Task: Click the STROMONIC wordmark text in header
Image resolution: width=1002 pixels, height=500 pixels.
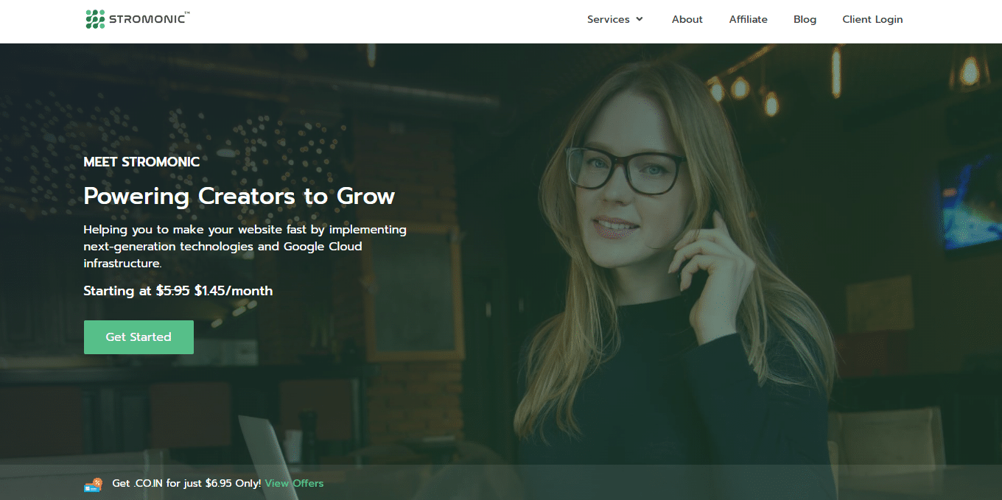Action: click(x=145, y=20)
